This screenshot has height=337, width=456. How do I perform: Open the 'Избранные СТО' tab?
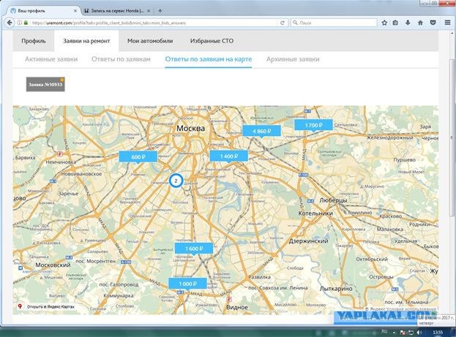pyautogui.click(x=212, y=41)
